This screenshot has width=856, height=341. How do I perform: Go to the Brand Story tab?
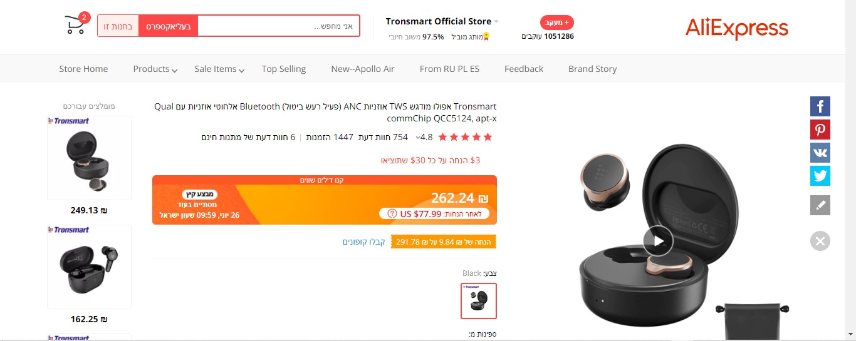[592, 69]
